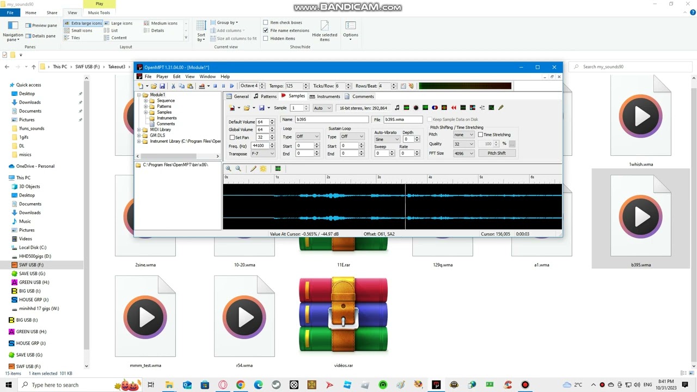Open Explorer Share ribbon tab

click(52, 13)
